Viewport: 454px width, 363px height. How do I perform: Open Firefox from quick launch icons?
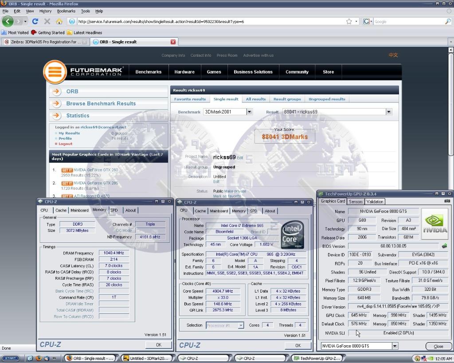click(38, 359)
